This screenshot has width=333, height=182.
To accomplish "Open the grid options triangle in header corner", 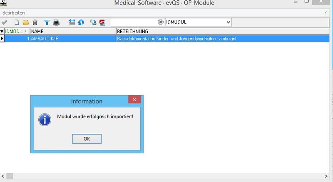I will pos(2,32).
